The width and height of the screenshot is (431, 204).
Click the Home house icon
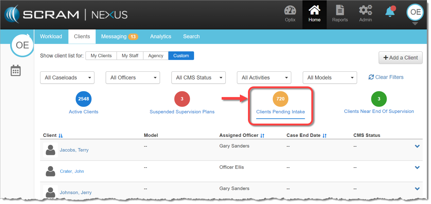click(x=314, y=11)
